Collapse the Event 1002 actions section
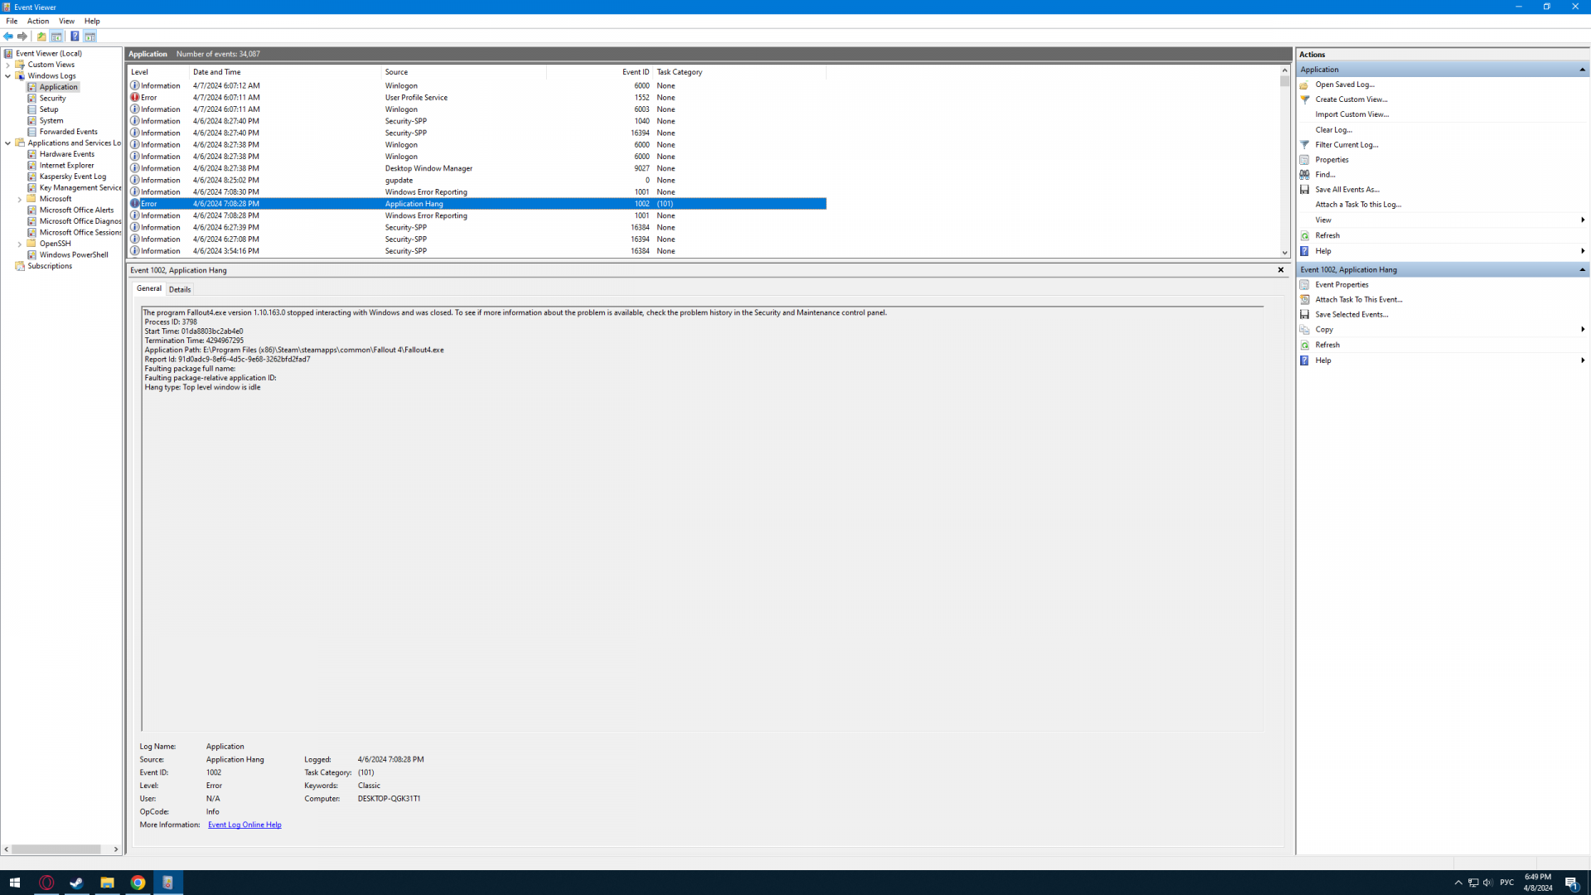1591x895 pixels. [1582, 270]
